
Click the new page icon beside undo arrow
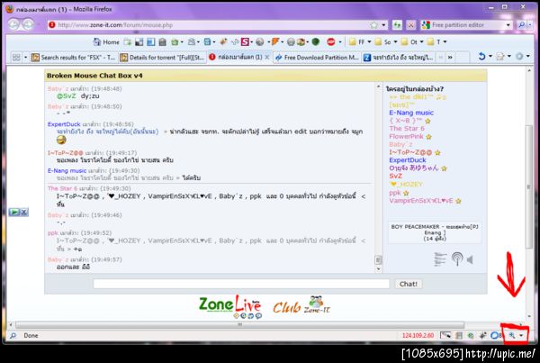tap(499, 57)
